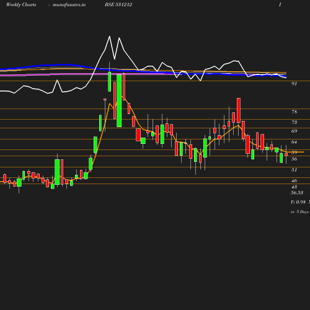Click the price level label "78"

(294, 112)
